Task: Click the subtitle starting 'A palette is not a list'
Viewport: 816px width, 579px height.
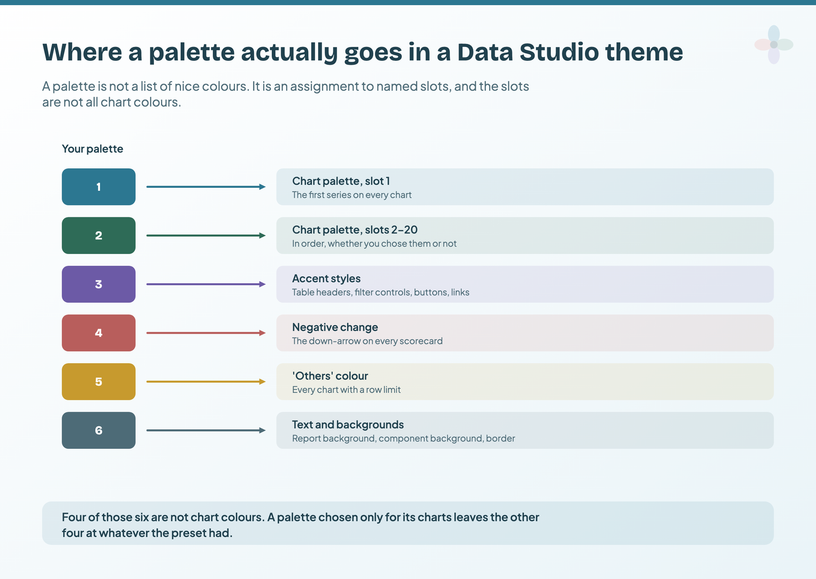Action: click(286, 94)
